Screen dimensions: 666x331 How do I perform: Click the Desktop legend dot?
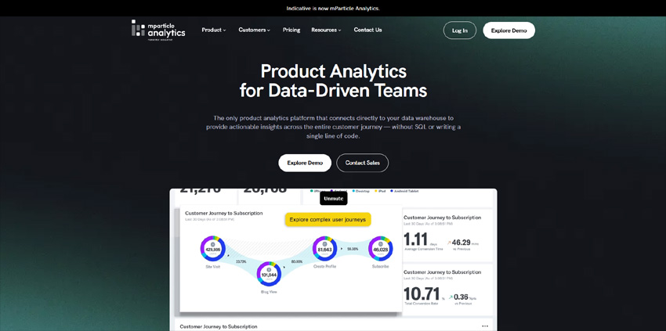354,192
